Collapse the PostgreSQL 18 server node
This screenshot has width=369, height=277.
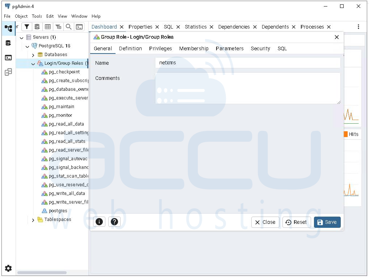(x=27, y=46)
